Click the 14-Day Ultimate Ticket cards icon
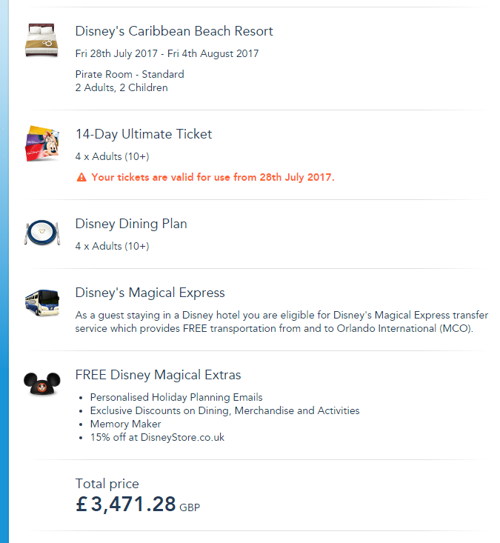This screenshot has width=500, height=543. (x=42, y=144)
